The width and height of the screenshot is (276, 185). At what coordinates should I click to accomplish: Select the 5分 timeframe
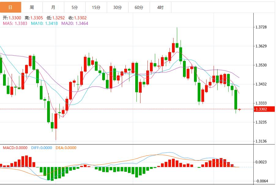(76, 7)
